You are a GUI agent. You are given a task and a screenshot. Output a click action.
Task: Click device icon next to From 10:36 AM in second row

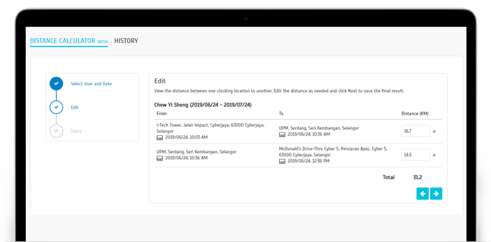point(160,158)
